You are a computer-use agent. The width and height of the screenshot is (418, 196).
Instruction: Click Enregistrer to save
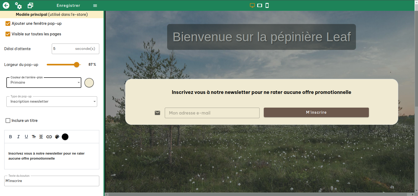pos(68,6)
